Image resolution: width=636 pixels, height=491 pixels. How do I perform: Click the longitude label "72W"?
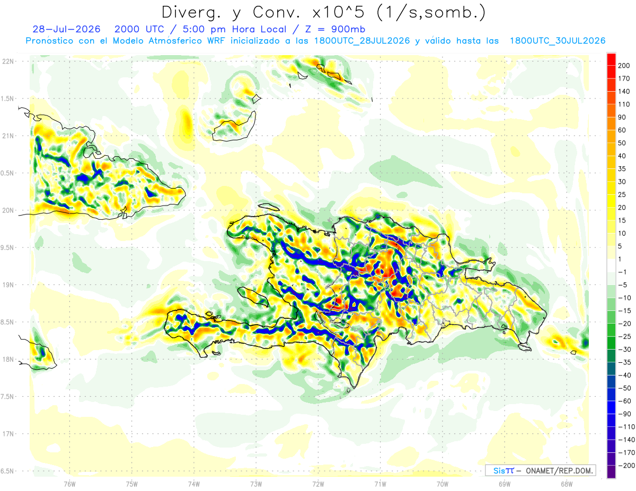[318, 484]
